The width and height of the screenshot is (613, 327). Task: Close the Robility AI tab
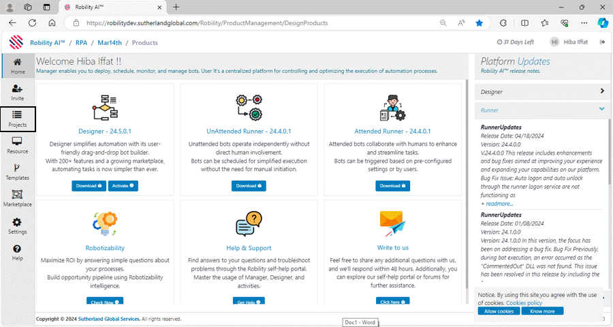(x=159, y=7)
